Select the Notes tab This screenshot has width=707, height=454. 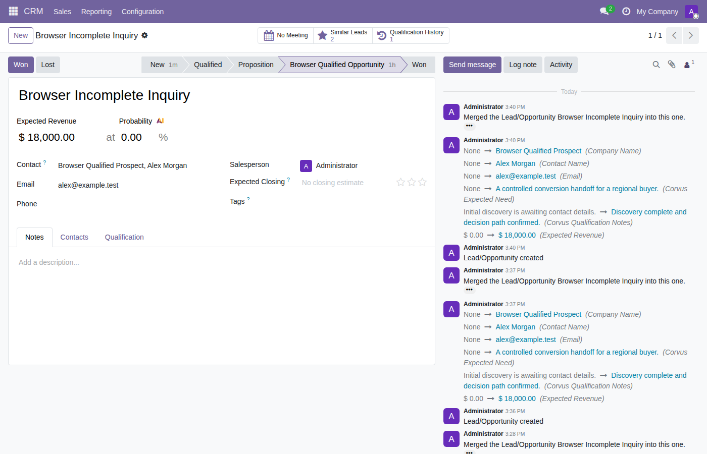click(x=34, y=237)
